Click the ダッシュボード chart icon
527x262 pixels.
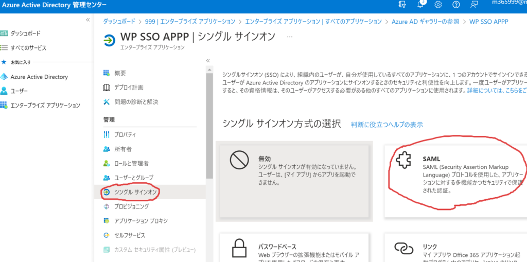click(x=4, y=33)
